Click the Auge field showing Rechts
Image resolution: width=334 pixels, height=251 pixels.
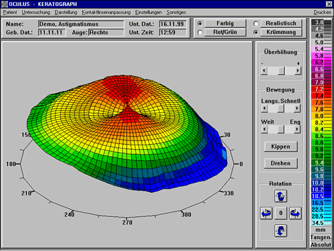(106, 33)
